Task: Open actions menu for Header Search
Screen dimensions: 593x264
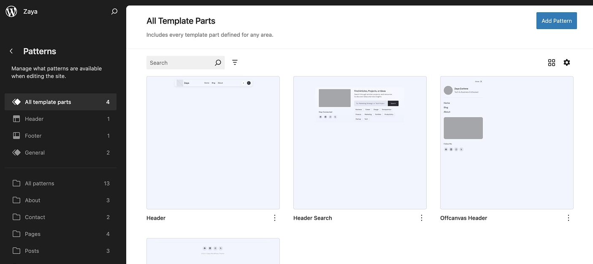Action: (422, 218)
